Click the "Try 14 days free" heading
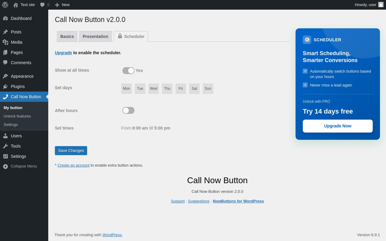This screenshot has height=241, width=386. tap(328, 111)
